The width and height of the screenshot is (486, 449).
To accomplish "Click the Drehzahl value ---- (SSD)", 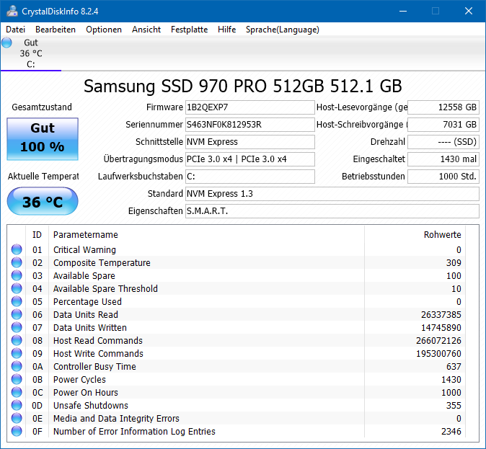I will 443,142.
